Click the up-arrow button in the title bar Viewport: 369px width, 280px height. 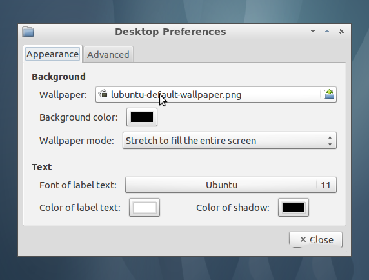[327, 31]
